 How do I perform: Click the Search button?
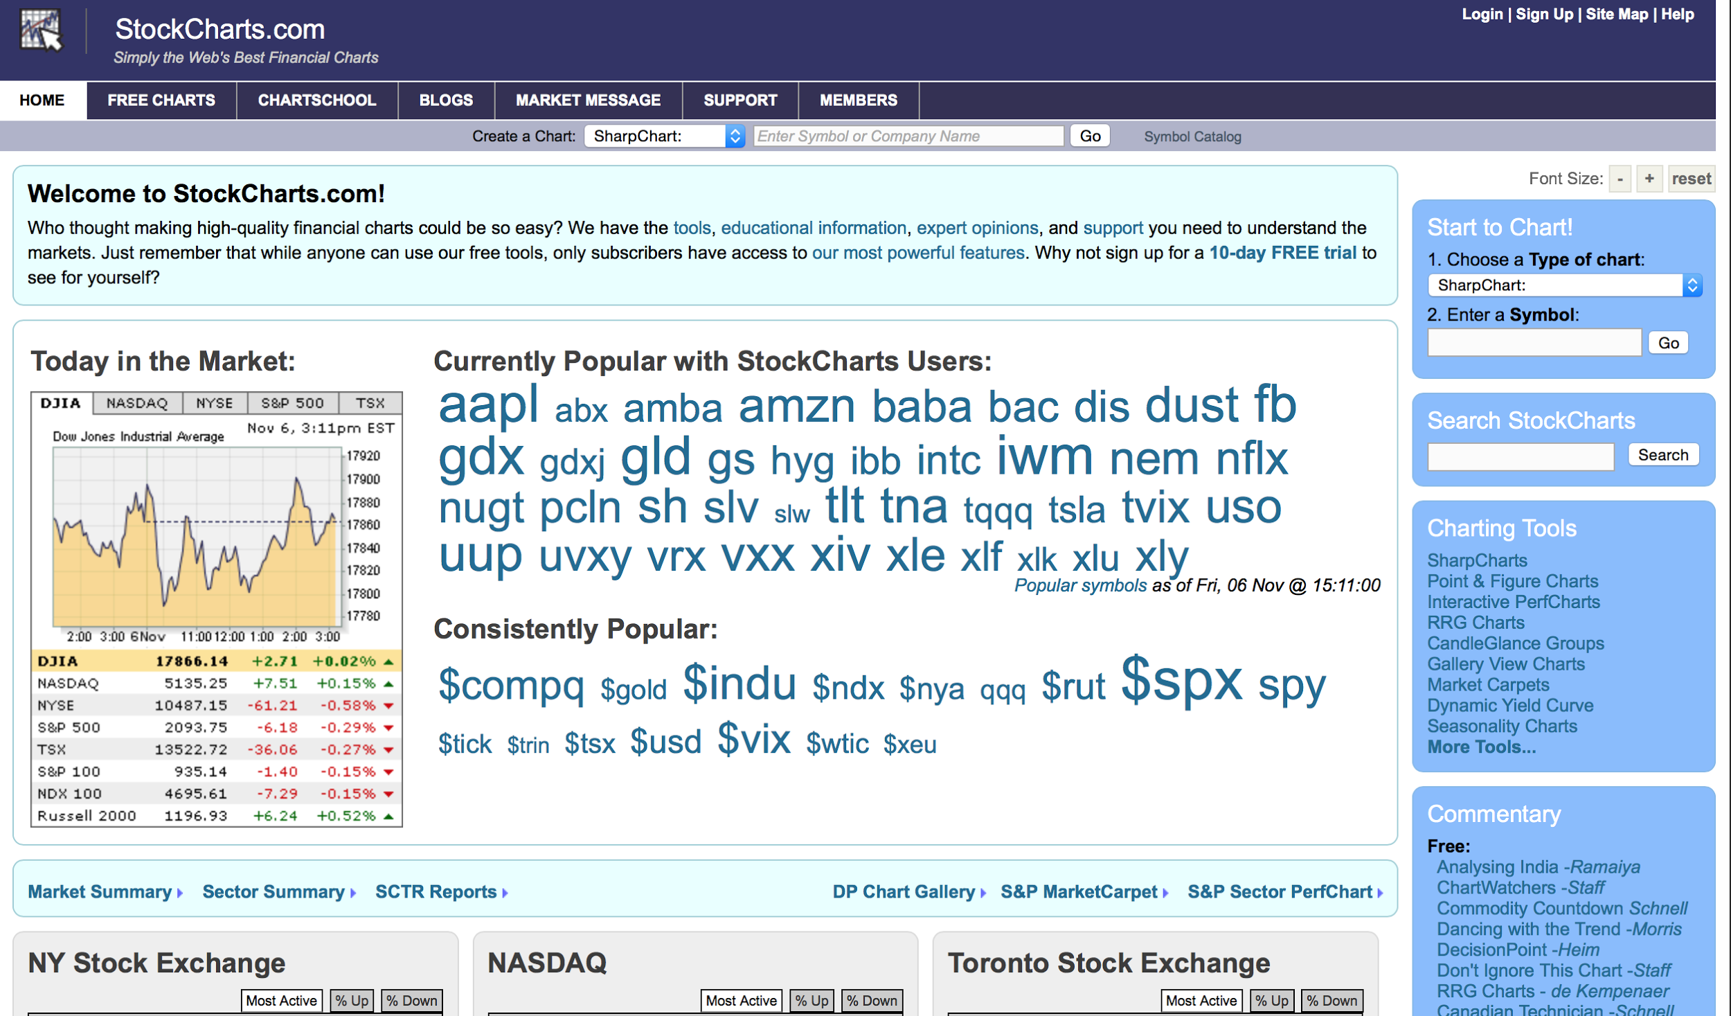(1663, 455)
